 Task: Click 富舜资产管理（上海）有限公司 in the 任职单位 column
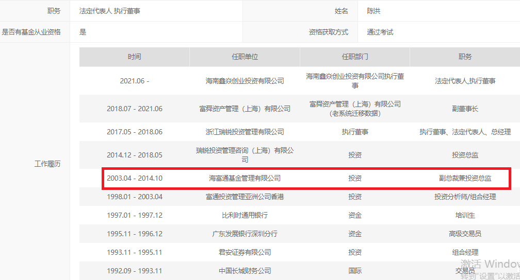pyautogui.click(x=245, y=109)
